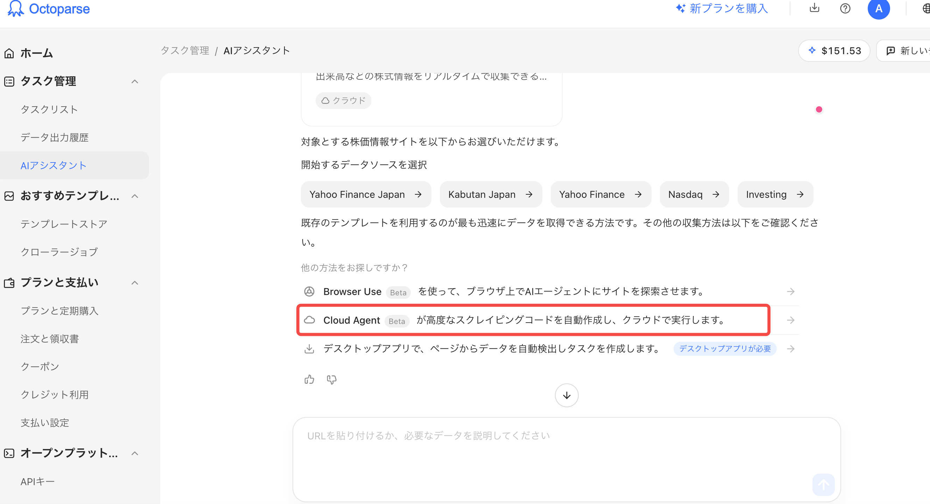Collapse the プランと支払い sidebar section
The image size is (930, 504).
coord(135,283)
